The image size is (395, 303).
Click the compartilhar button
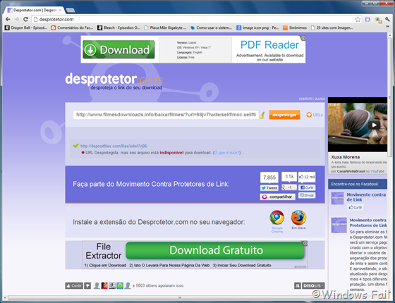click(x=278, y=197)
